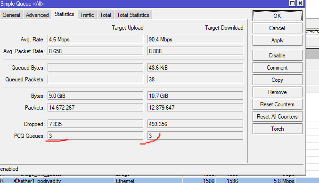
Task: Open Torch for this queue
Action: [277, 129]
